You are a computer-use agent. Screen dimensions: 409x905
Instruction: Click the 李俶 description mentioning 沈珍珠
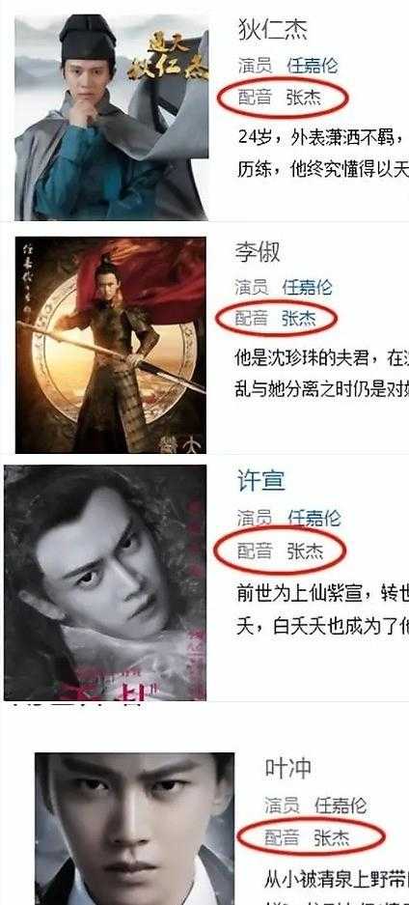(321, 374)
